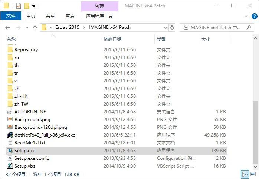The image size is (259, 179).
Task: Click the vertical scrollbar thumb
Action: pos(255,133)
